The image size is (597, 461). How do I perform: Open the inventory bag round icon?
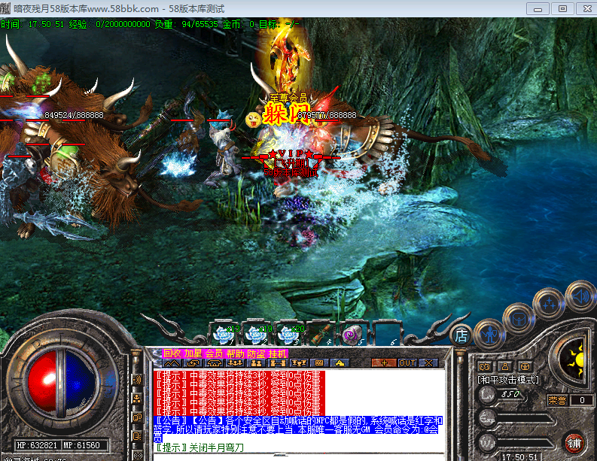pyautogui.click(x=519, y=319)
